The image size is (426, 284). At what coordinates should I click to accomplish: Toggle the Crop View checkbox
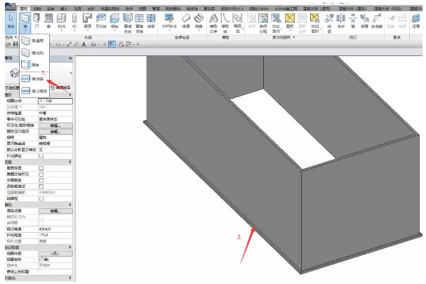coord(41,169)
